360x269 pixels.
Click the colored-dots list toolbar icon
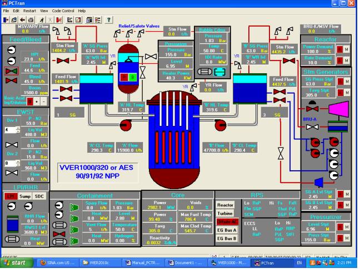point(98,20)
